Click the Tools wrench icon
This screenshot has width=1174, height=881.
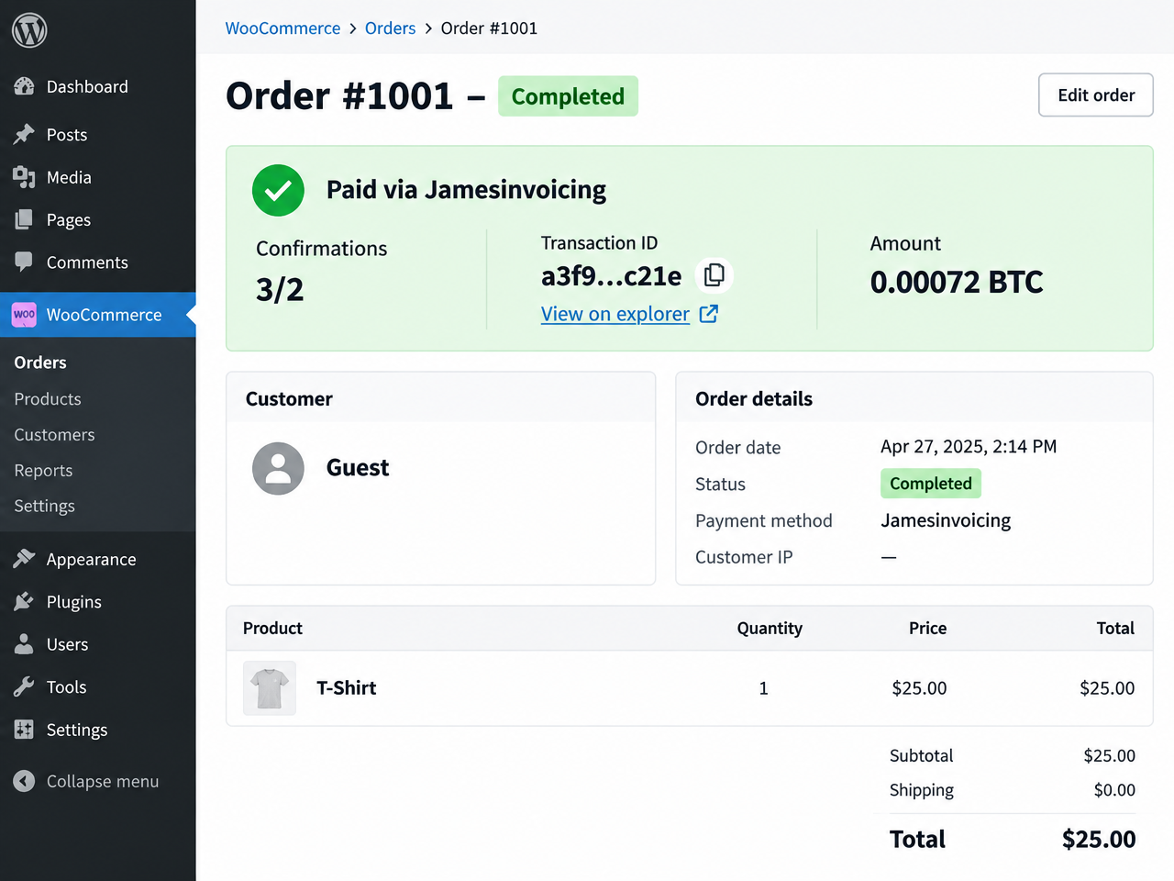click(x=24, y=686)
